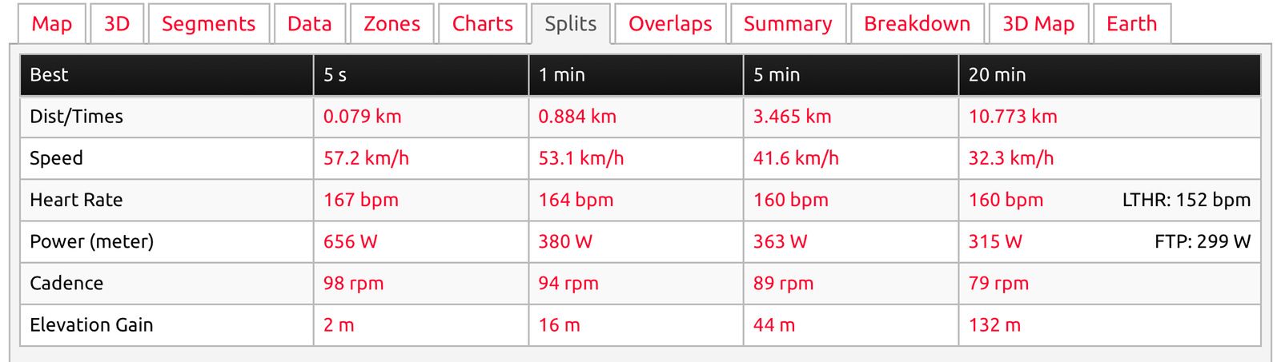Viewport: 1281px width, 362px height.
Task: Switch to the 3D tab
Action: pyautogui.click(x=116, y=24)
